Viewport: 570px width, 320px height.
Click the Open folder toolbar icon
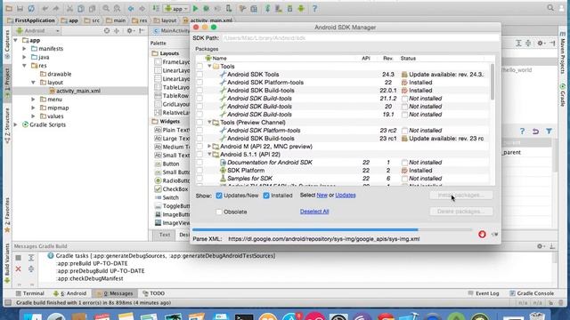pos(9,8)
